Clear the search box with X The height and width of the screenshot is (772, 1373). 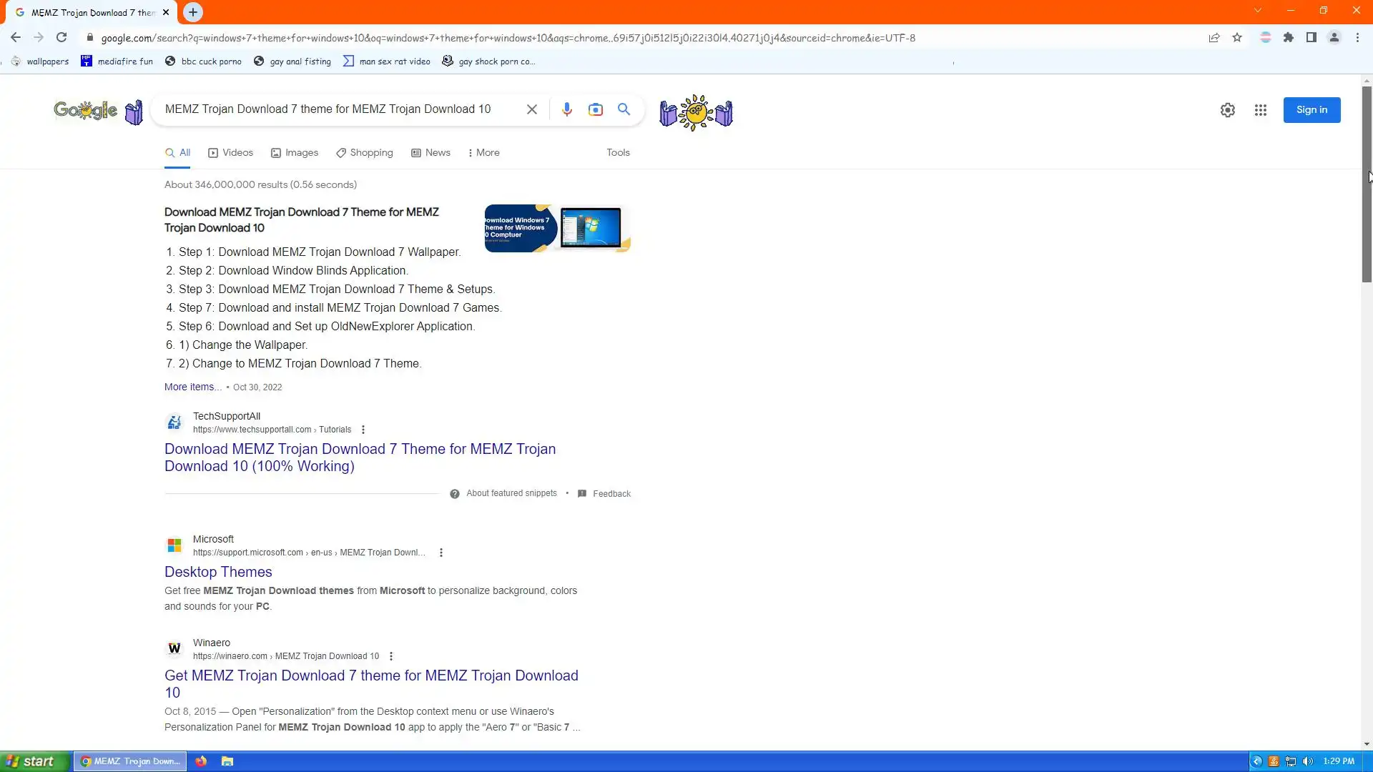click(x=531, y=109)
